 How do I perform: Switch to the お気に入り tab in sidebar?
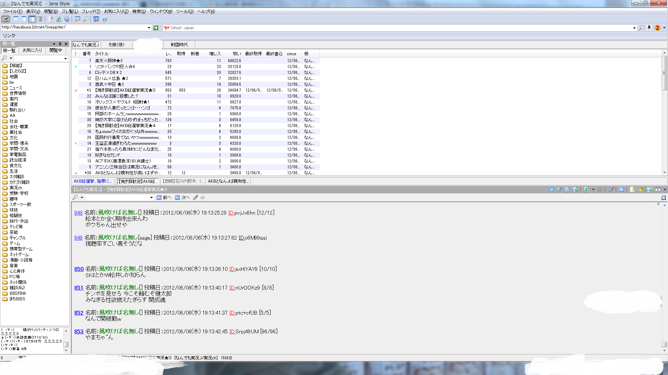click(32, 50)
